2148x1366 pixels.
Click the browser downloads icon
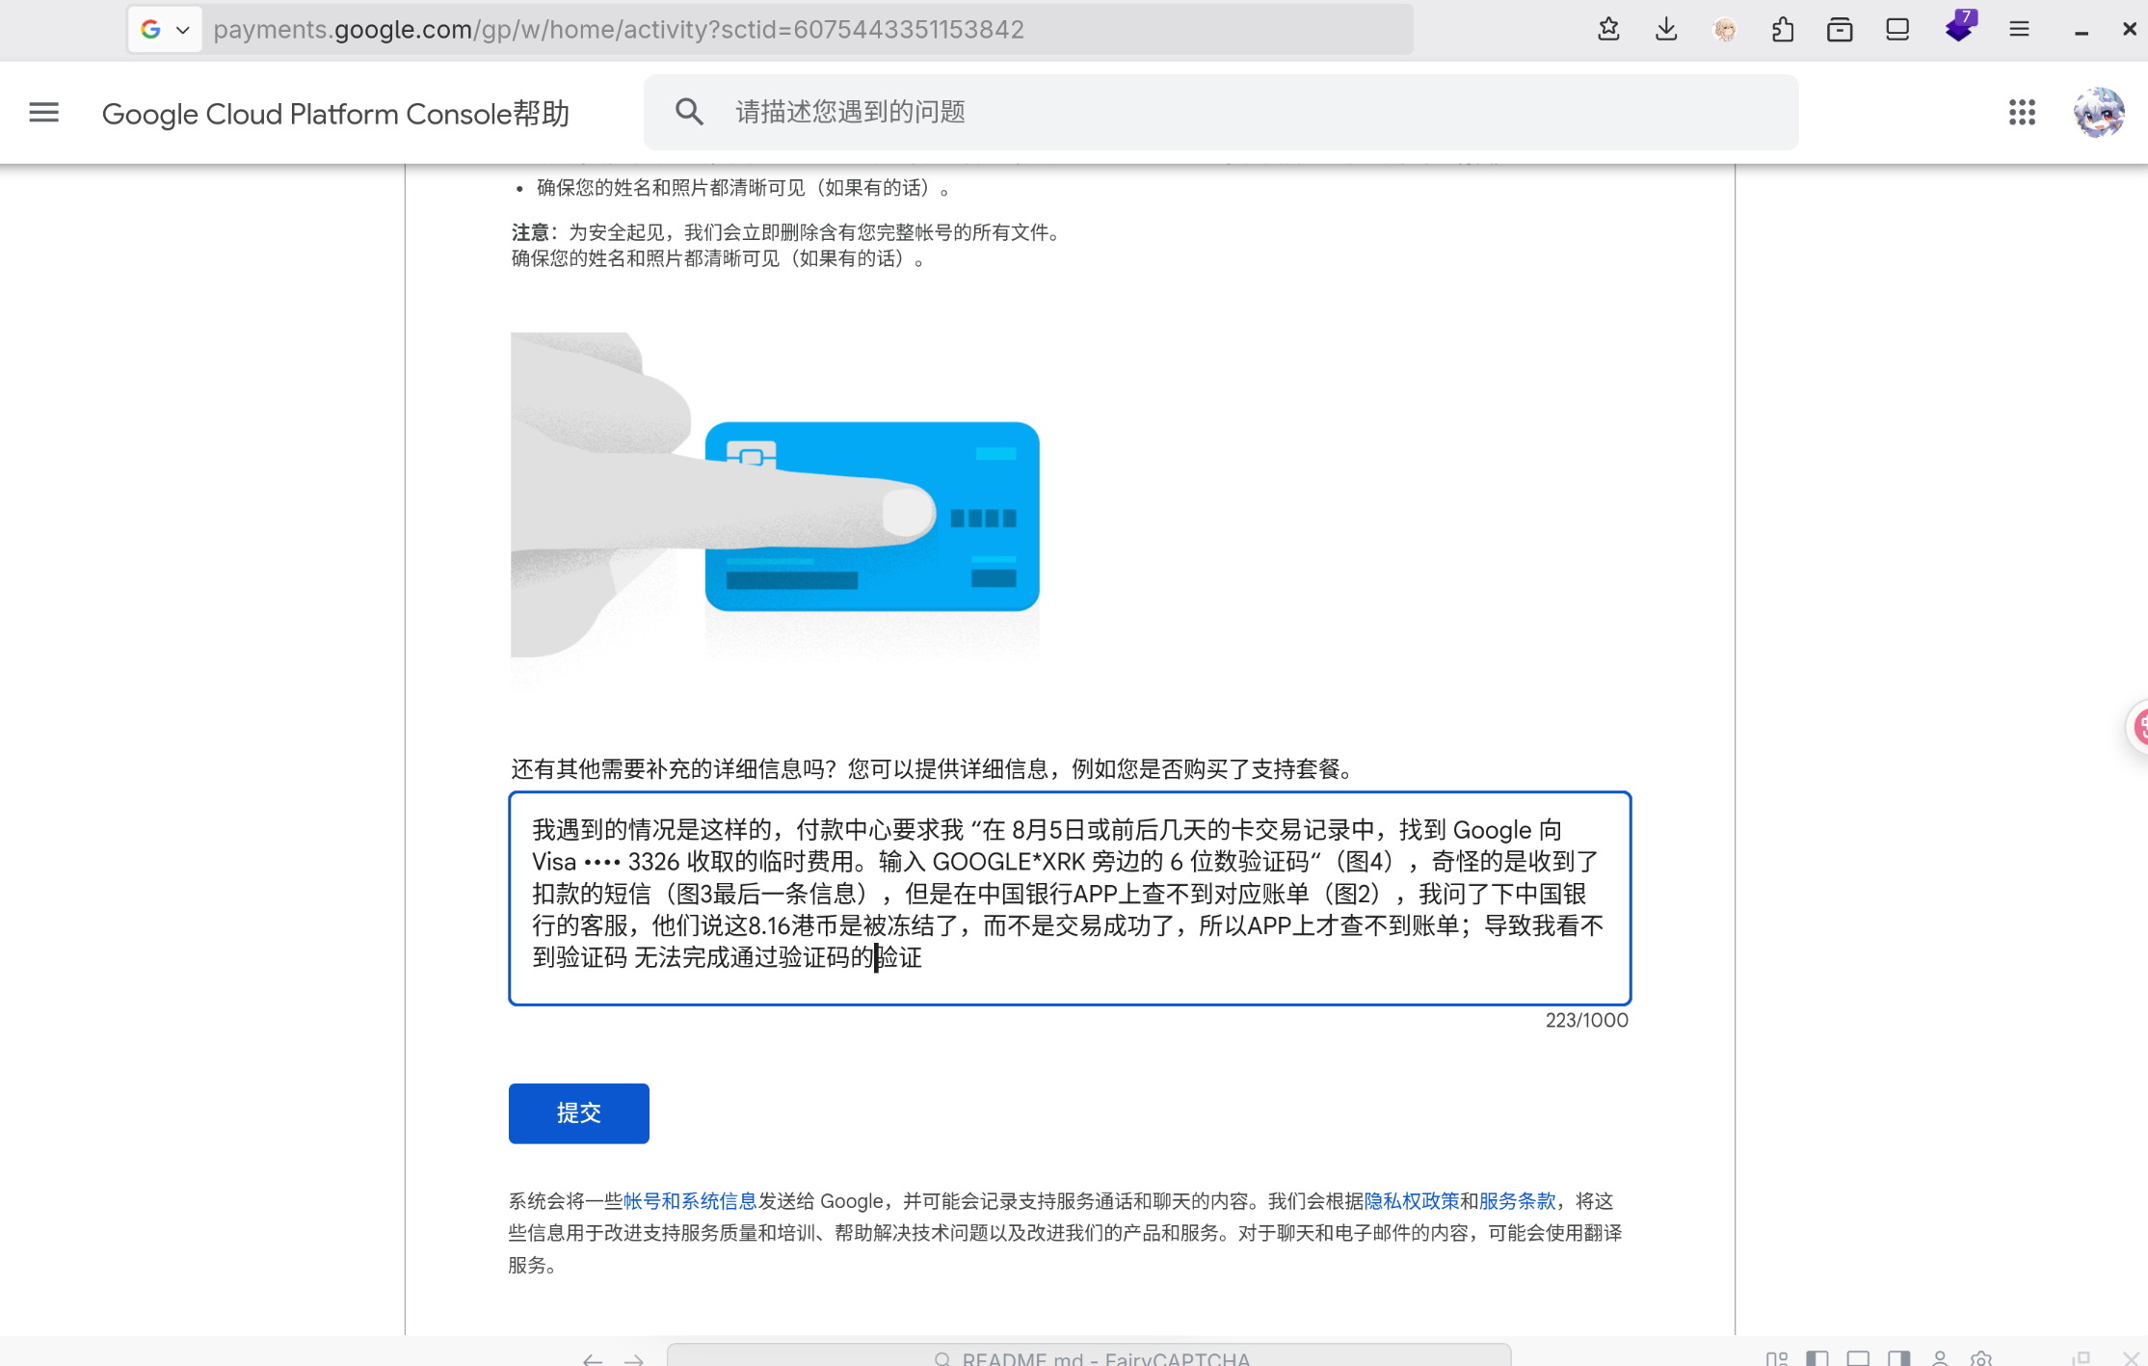pyautogui.click(x=1666, y=30)
